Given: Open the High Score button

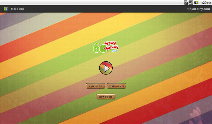Looking at the screenshot, I should [x=96, y=86].
